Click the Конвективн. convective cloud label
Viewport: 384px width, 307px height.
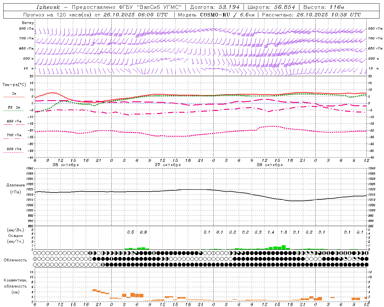point(15,280)
